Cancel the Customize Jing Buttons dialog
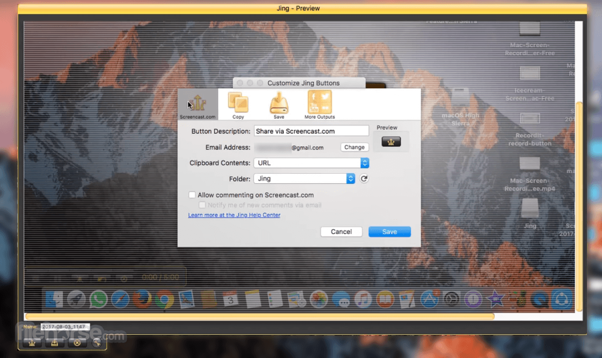Image resolution: width=602 pixels, height=358 pixels. click(341, 231)
